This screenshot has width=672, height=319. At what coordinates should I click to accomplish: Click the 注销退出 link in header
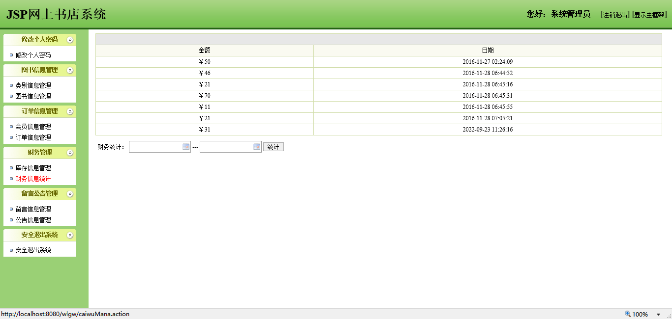coord(615,15)
